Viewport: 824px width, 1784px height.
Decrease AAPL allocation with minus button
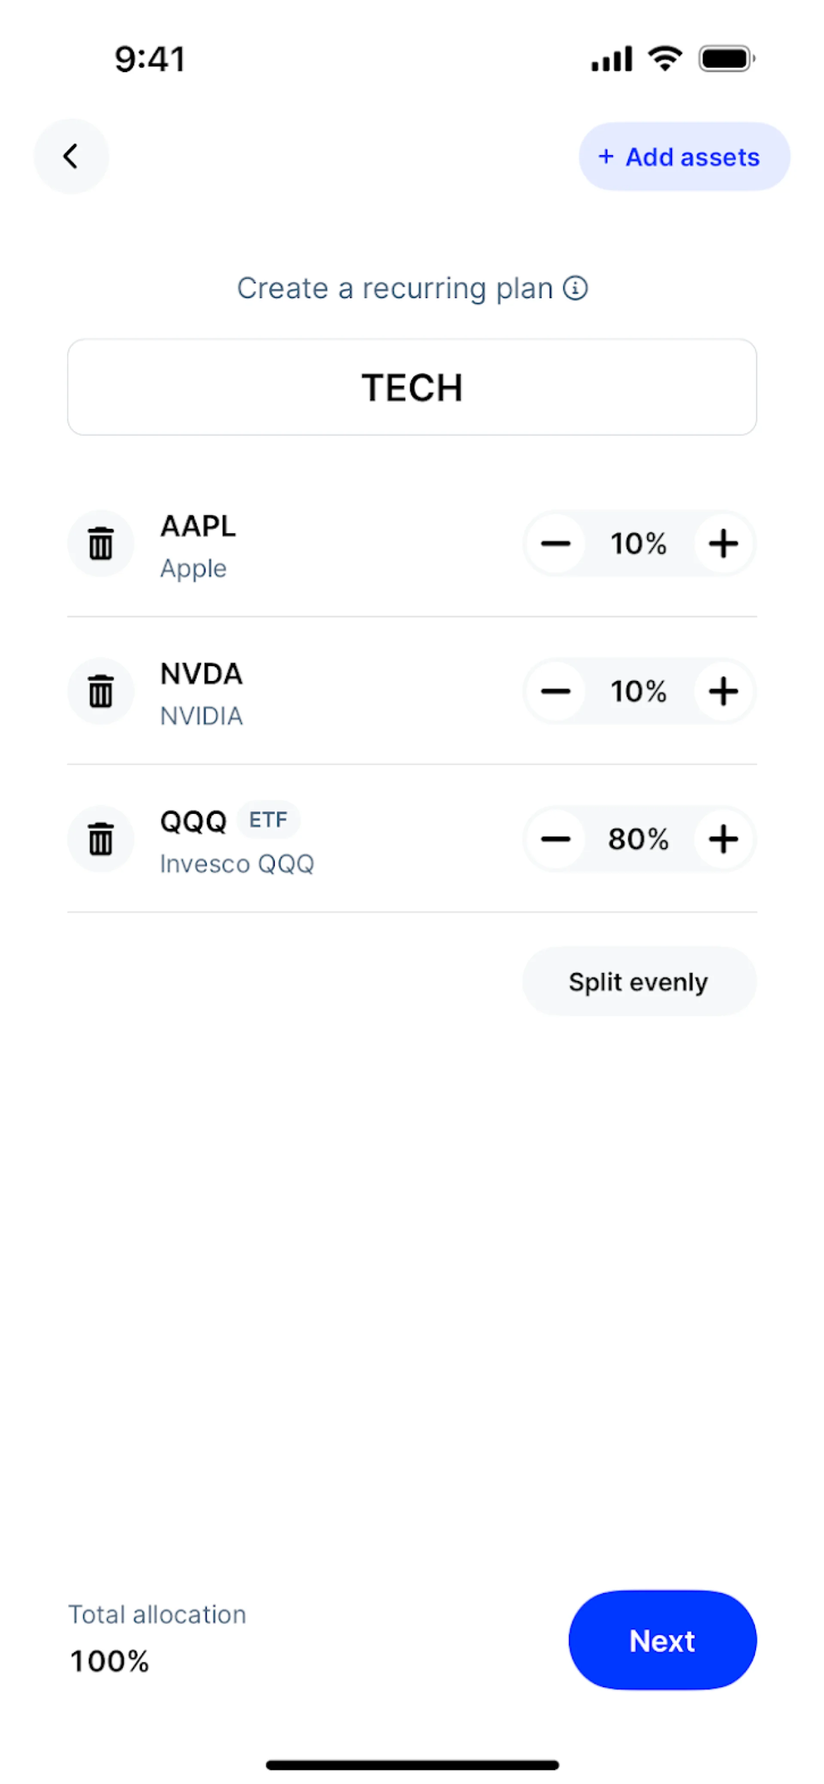point(556,544)
